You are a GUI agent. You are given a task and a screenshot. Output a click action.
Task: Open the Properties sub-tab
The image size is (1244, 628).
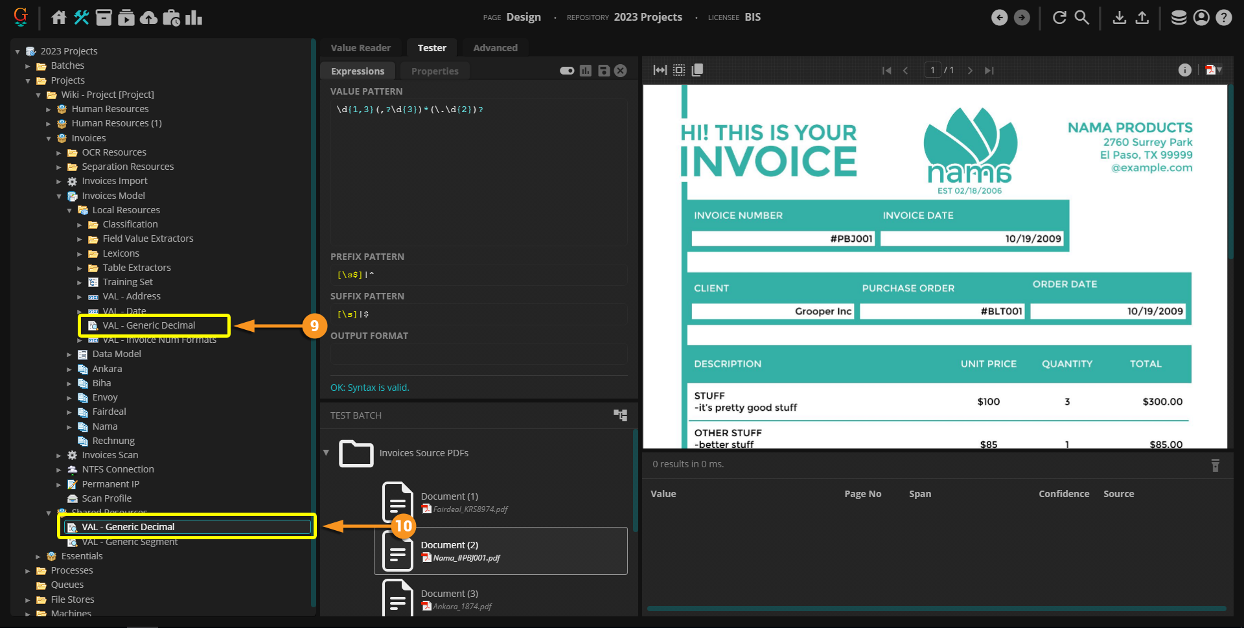[x=434, y=71]
